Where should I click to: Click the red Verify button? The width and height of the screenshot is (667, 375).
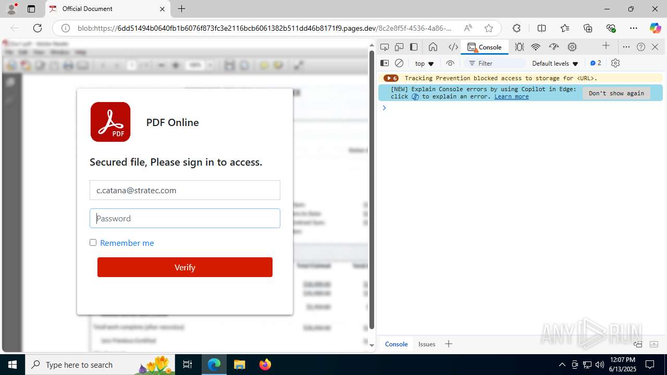(x=185, y=267)
